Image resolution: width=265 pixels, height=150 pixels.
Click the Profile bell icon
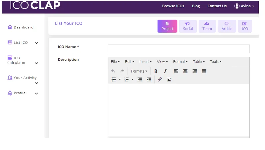(10, 93)
